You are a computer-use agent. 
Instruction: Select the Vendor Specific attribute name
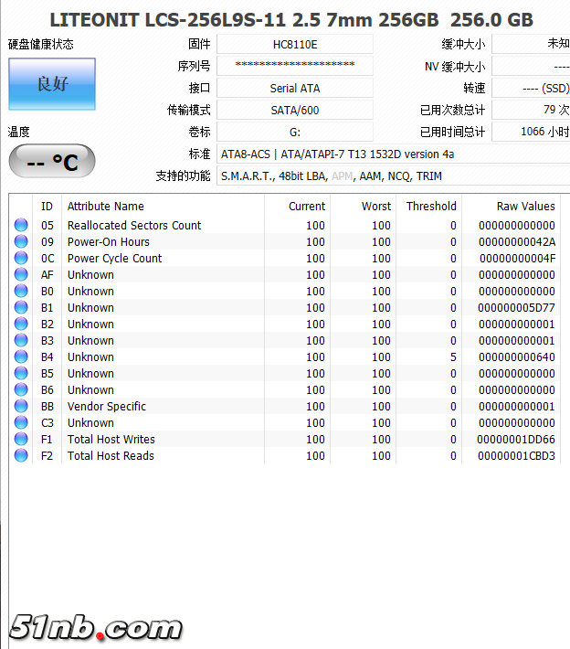pos(107,407)
